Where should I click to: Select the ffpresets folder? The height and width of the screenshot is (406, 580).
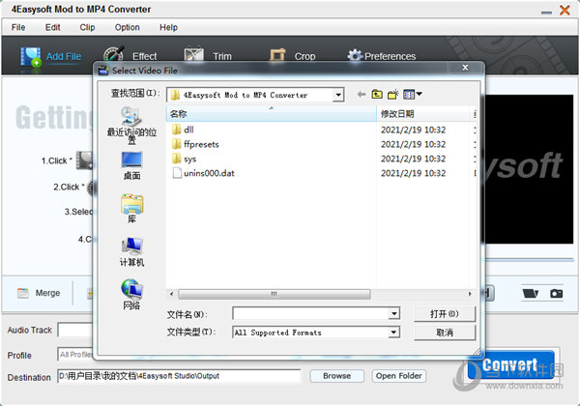click(x=195, y=144)
